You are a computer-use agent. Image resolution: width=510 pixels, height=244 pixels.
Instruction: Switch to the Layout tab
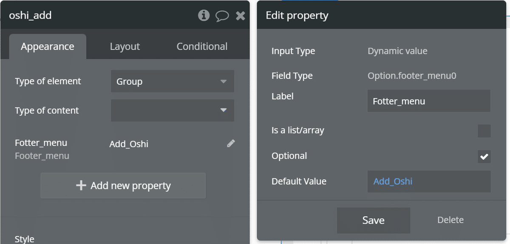pyautogui.click(x=125, y=46)
